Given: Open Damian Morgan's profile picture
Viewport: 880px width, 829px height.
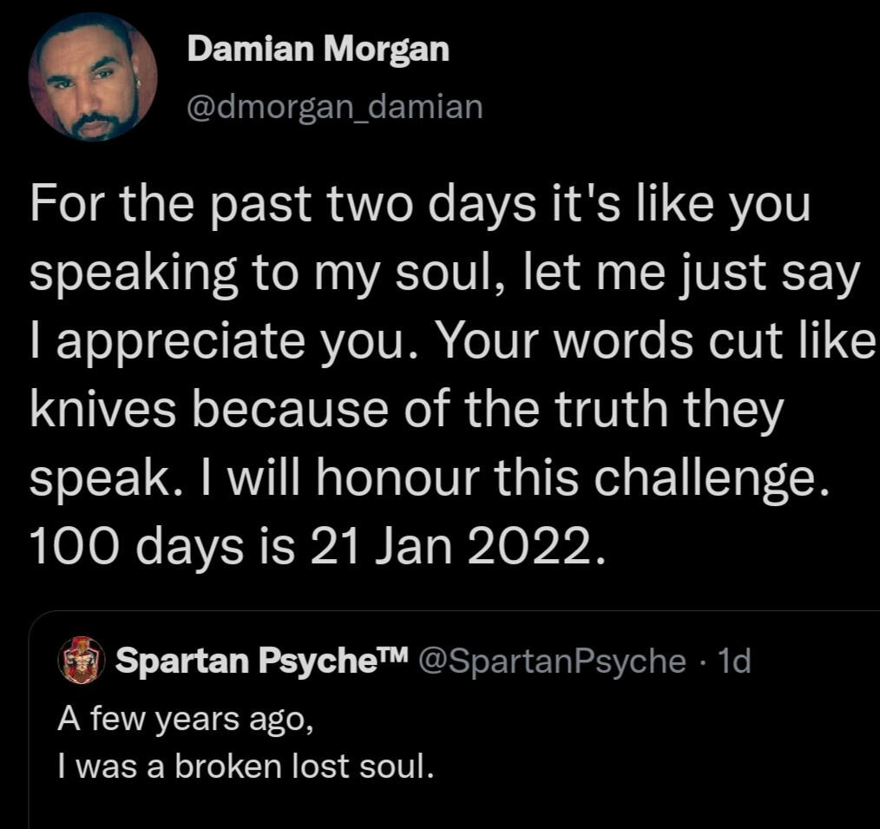Looking at the screenshot, I should pyautogui.click(x=92, y=78).
